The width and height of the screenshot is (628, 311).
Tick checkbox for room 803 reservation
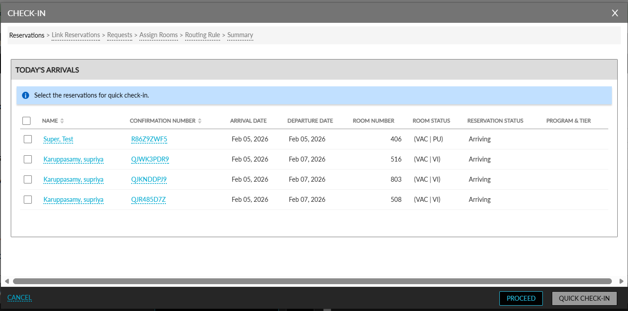coord(28,179)
